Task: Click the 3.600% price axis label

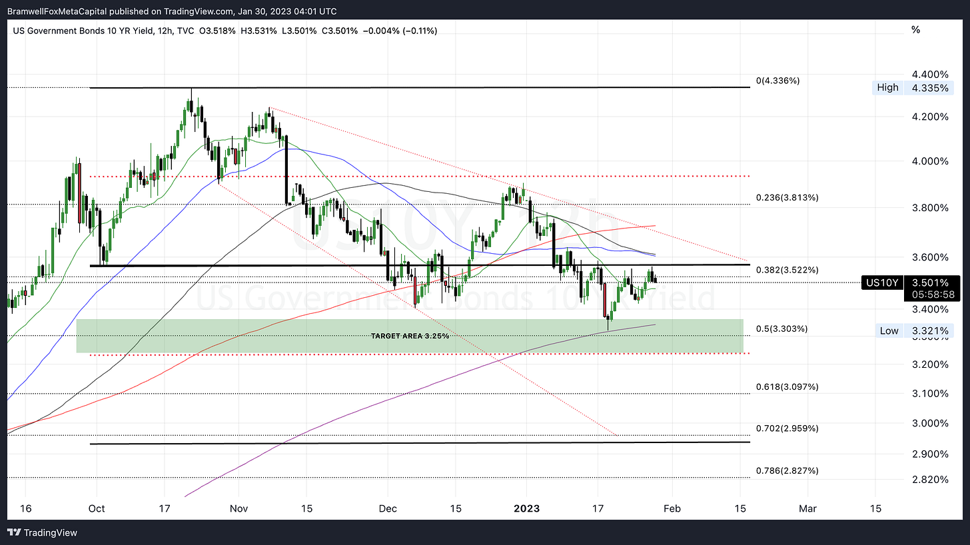Action: click(x=930, y=257)
